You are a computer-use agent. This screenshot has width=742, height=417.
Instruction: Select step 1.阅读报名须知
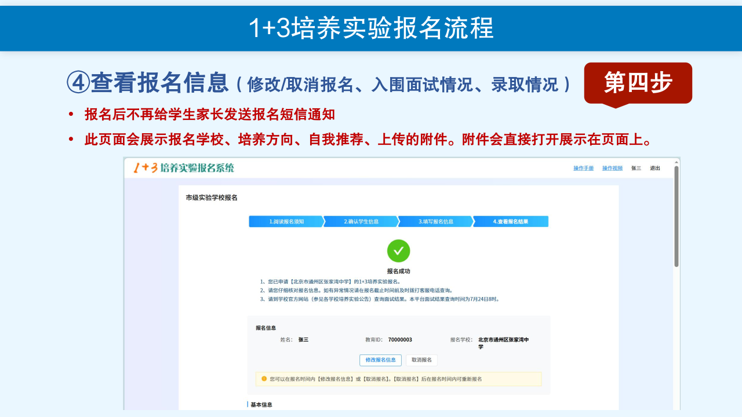tap(286, 221)
